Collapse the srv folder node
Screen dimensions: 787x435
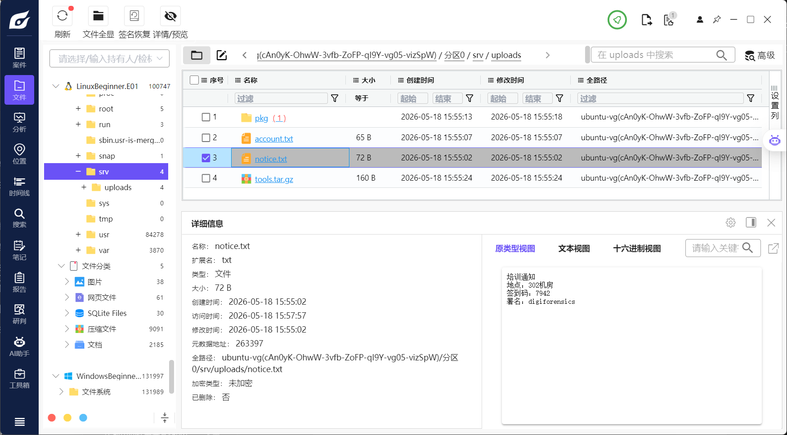click(78, 171)
